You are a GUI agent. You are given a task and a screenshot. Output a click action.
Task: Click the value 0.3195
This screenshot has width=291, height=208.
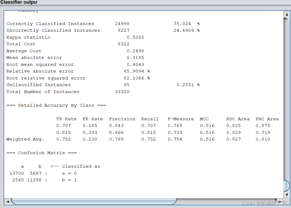pyautogui.click(x=135, y=58)
